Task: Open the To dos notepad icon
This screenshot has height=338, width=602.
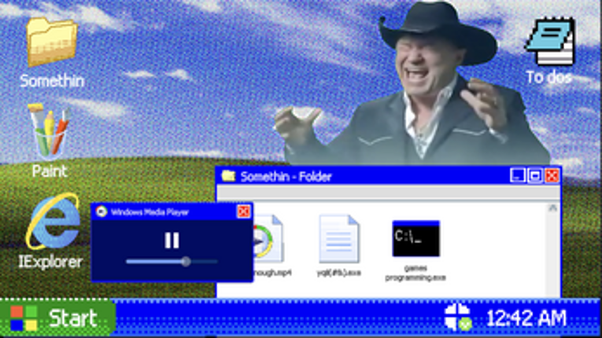Action: click(x=551, y=42)
